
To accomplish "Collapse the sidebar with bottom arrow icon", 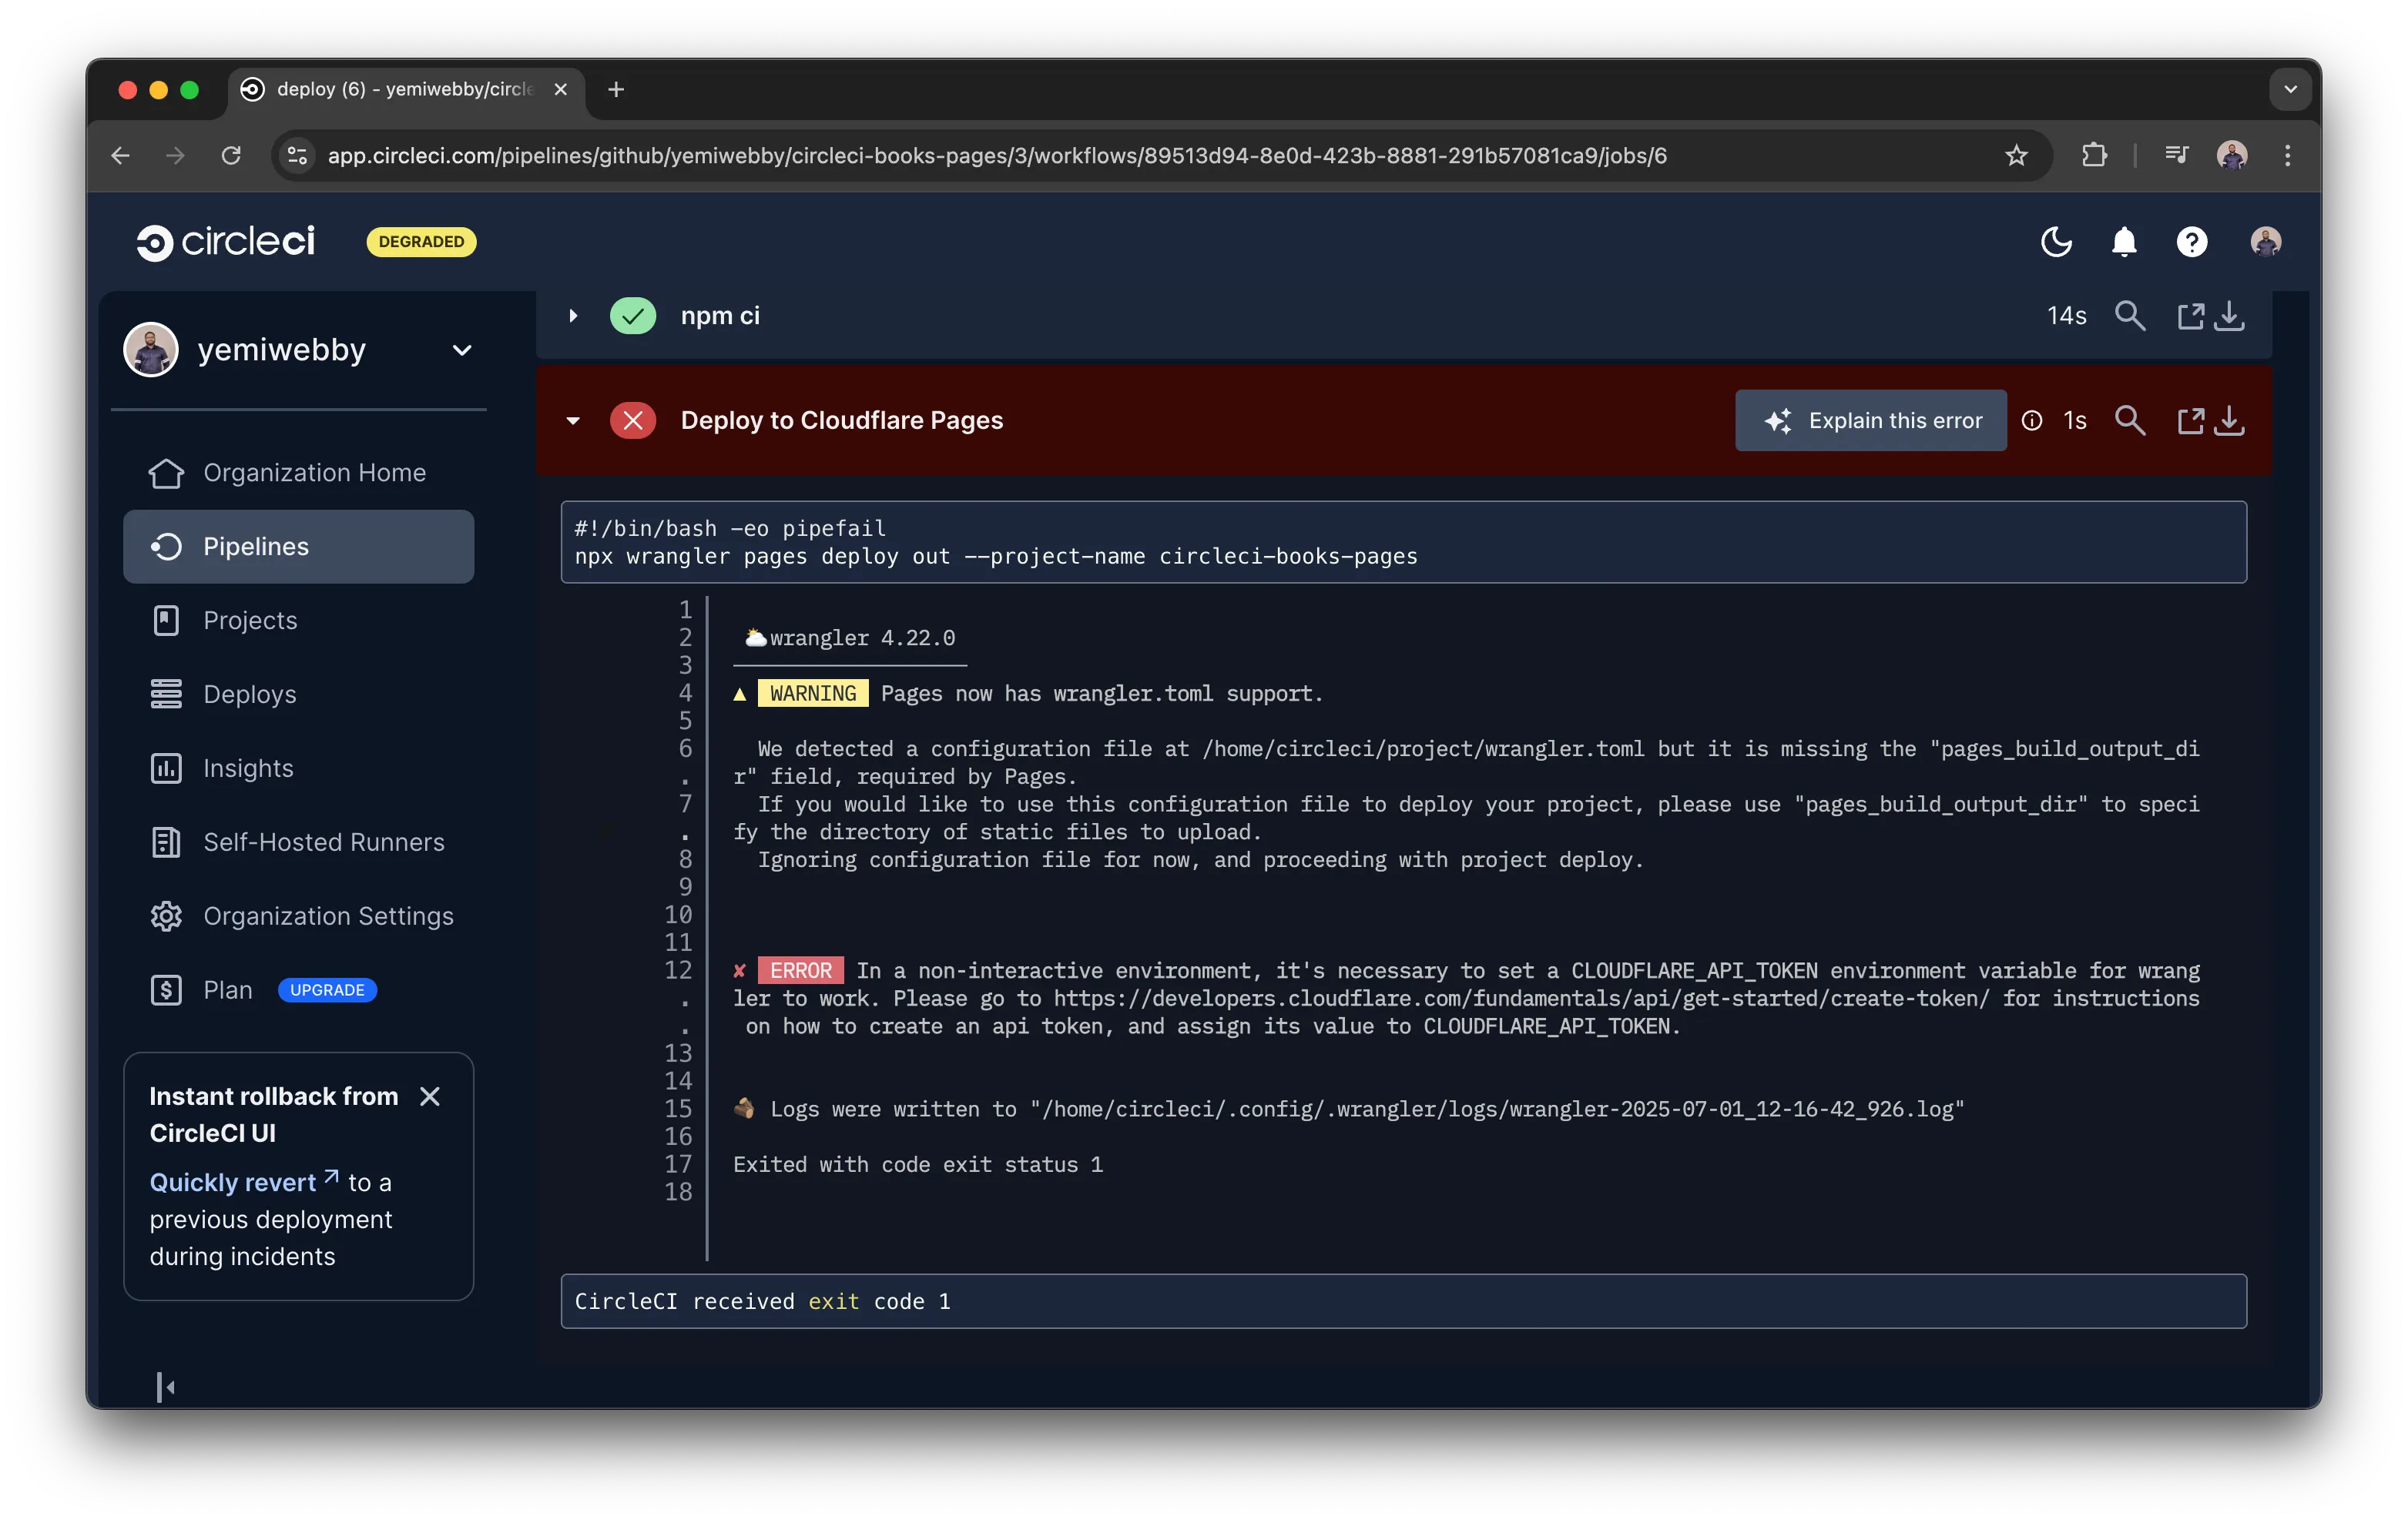I will [x=166, y=1387].
